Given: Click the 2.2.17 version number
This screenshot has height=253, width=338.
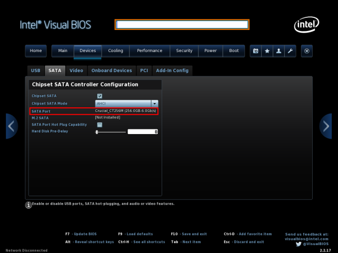Looking at the screenshot, I should pos(325,250).
